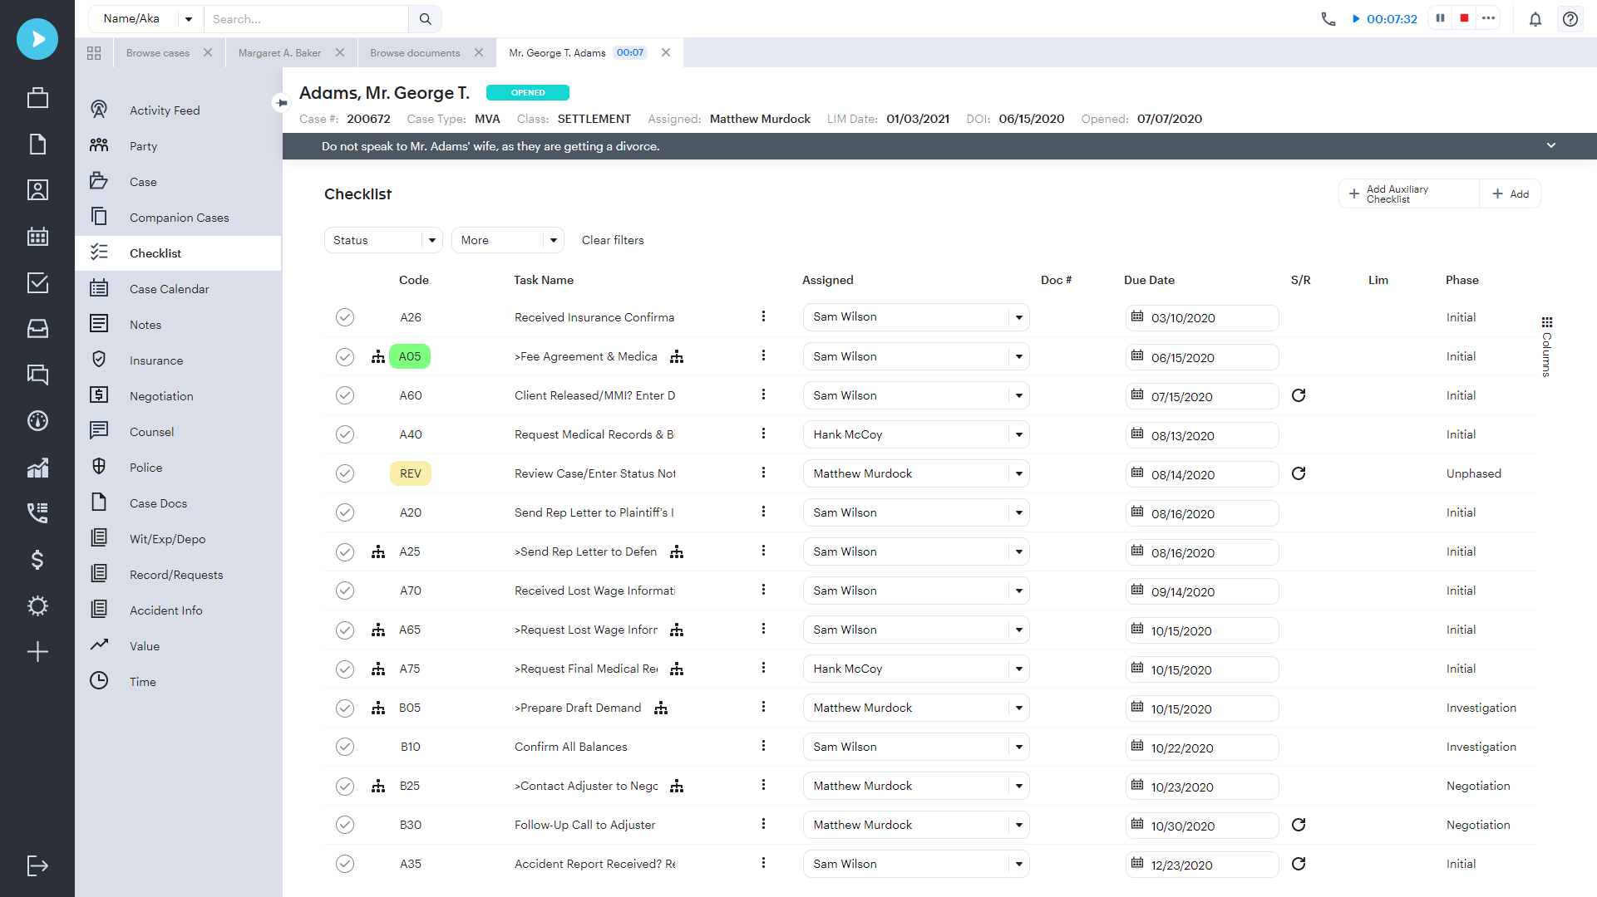Click the three-dot menu on the REV row

pyautogui.click(x=763, y=473)
